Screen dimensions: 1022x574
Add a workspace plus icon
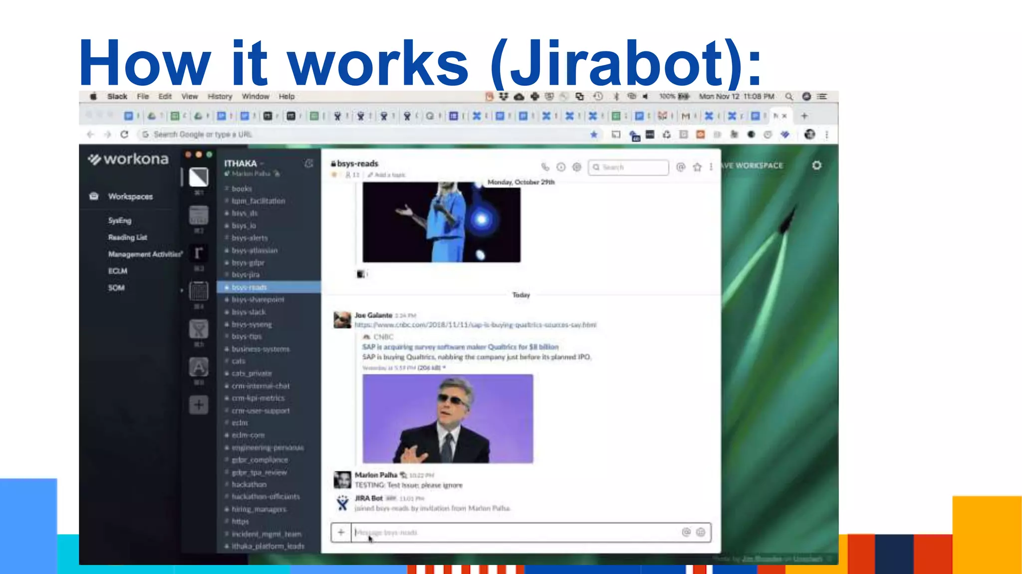coord(199,405)
